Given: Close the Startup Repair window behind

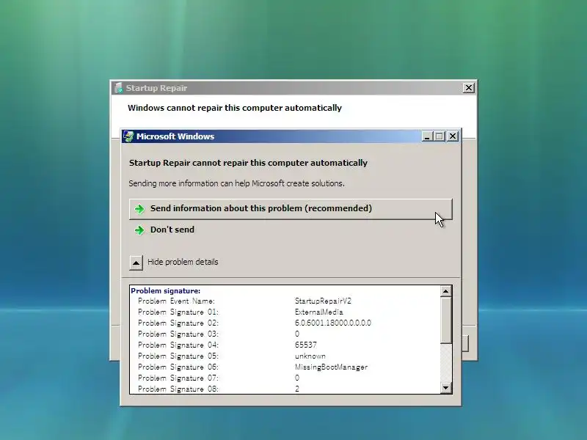Looking at the screenshot, I should (x=468, y=88).
